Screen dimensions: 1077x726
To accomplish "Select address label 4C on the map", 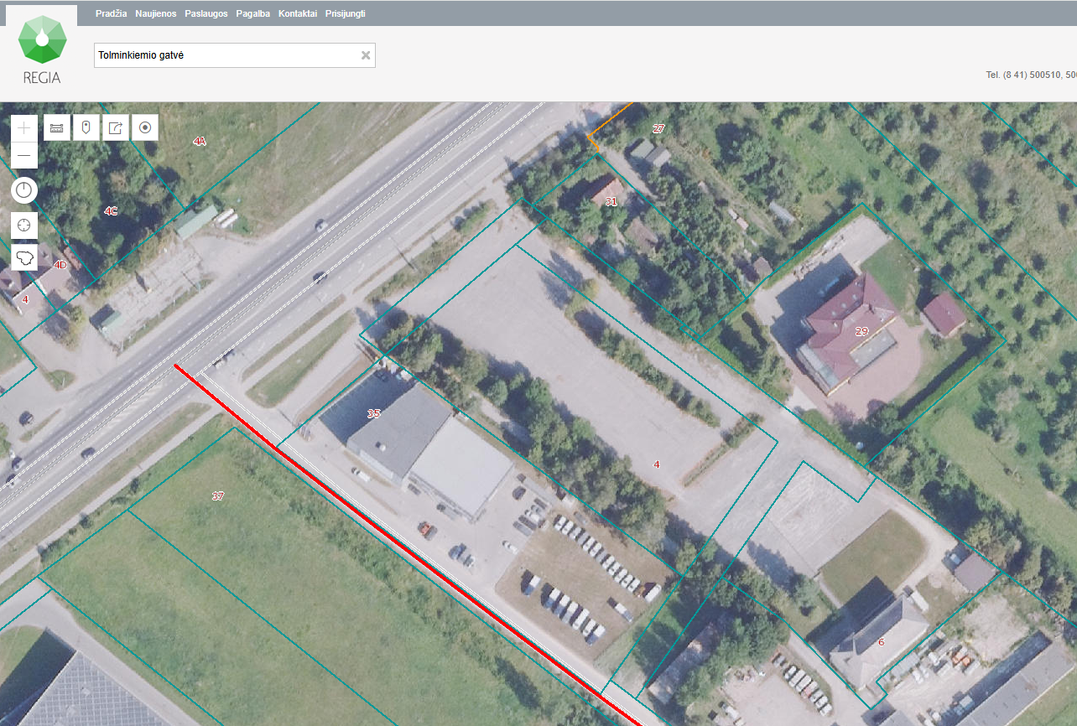I will point(111,210).
